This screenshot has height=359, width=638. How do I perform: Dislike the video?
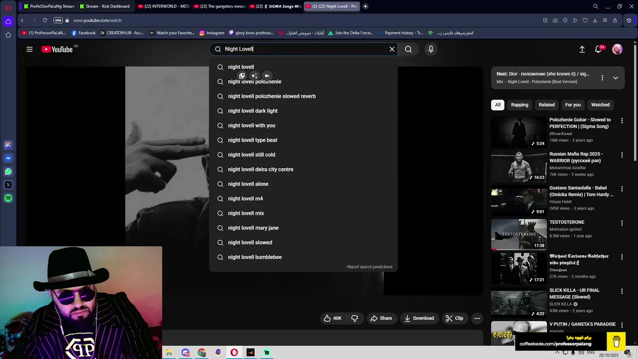click(355, 318)
